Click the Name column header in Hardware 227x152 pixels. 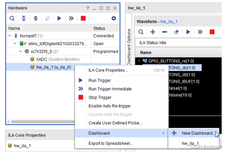(x=49, y=28)
